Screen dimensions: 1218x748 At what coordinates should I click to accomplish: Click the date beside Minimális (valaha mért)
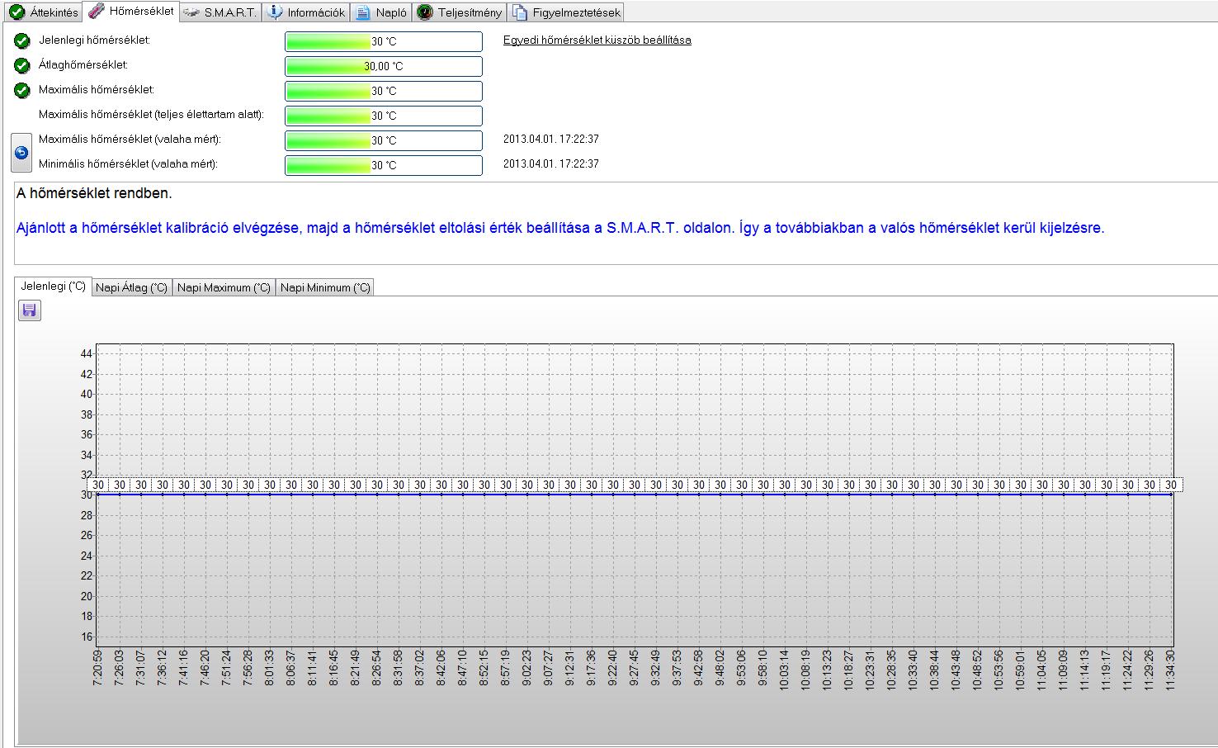pyautogui.click(x=551, y=164)
